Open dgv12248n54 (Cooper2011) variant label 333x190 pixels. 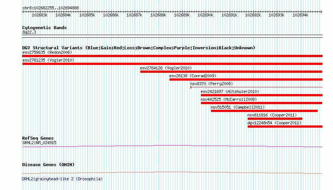pyautogui.click(x=274, y=123)
